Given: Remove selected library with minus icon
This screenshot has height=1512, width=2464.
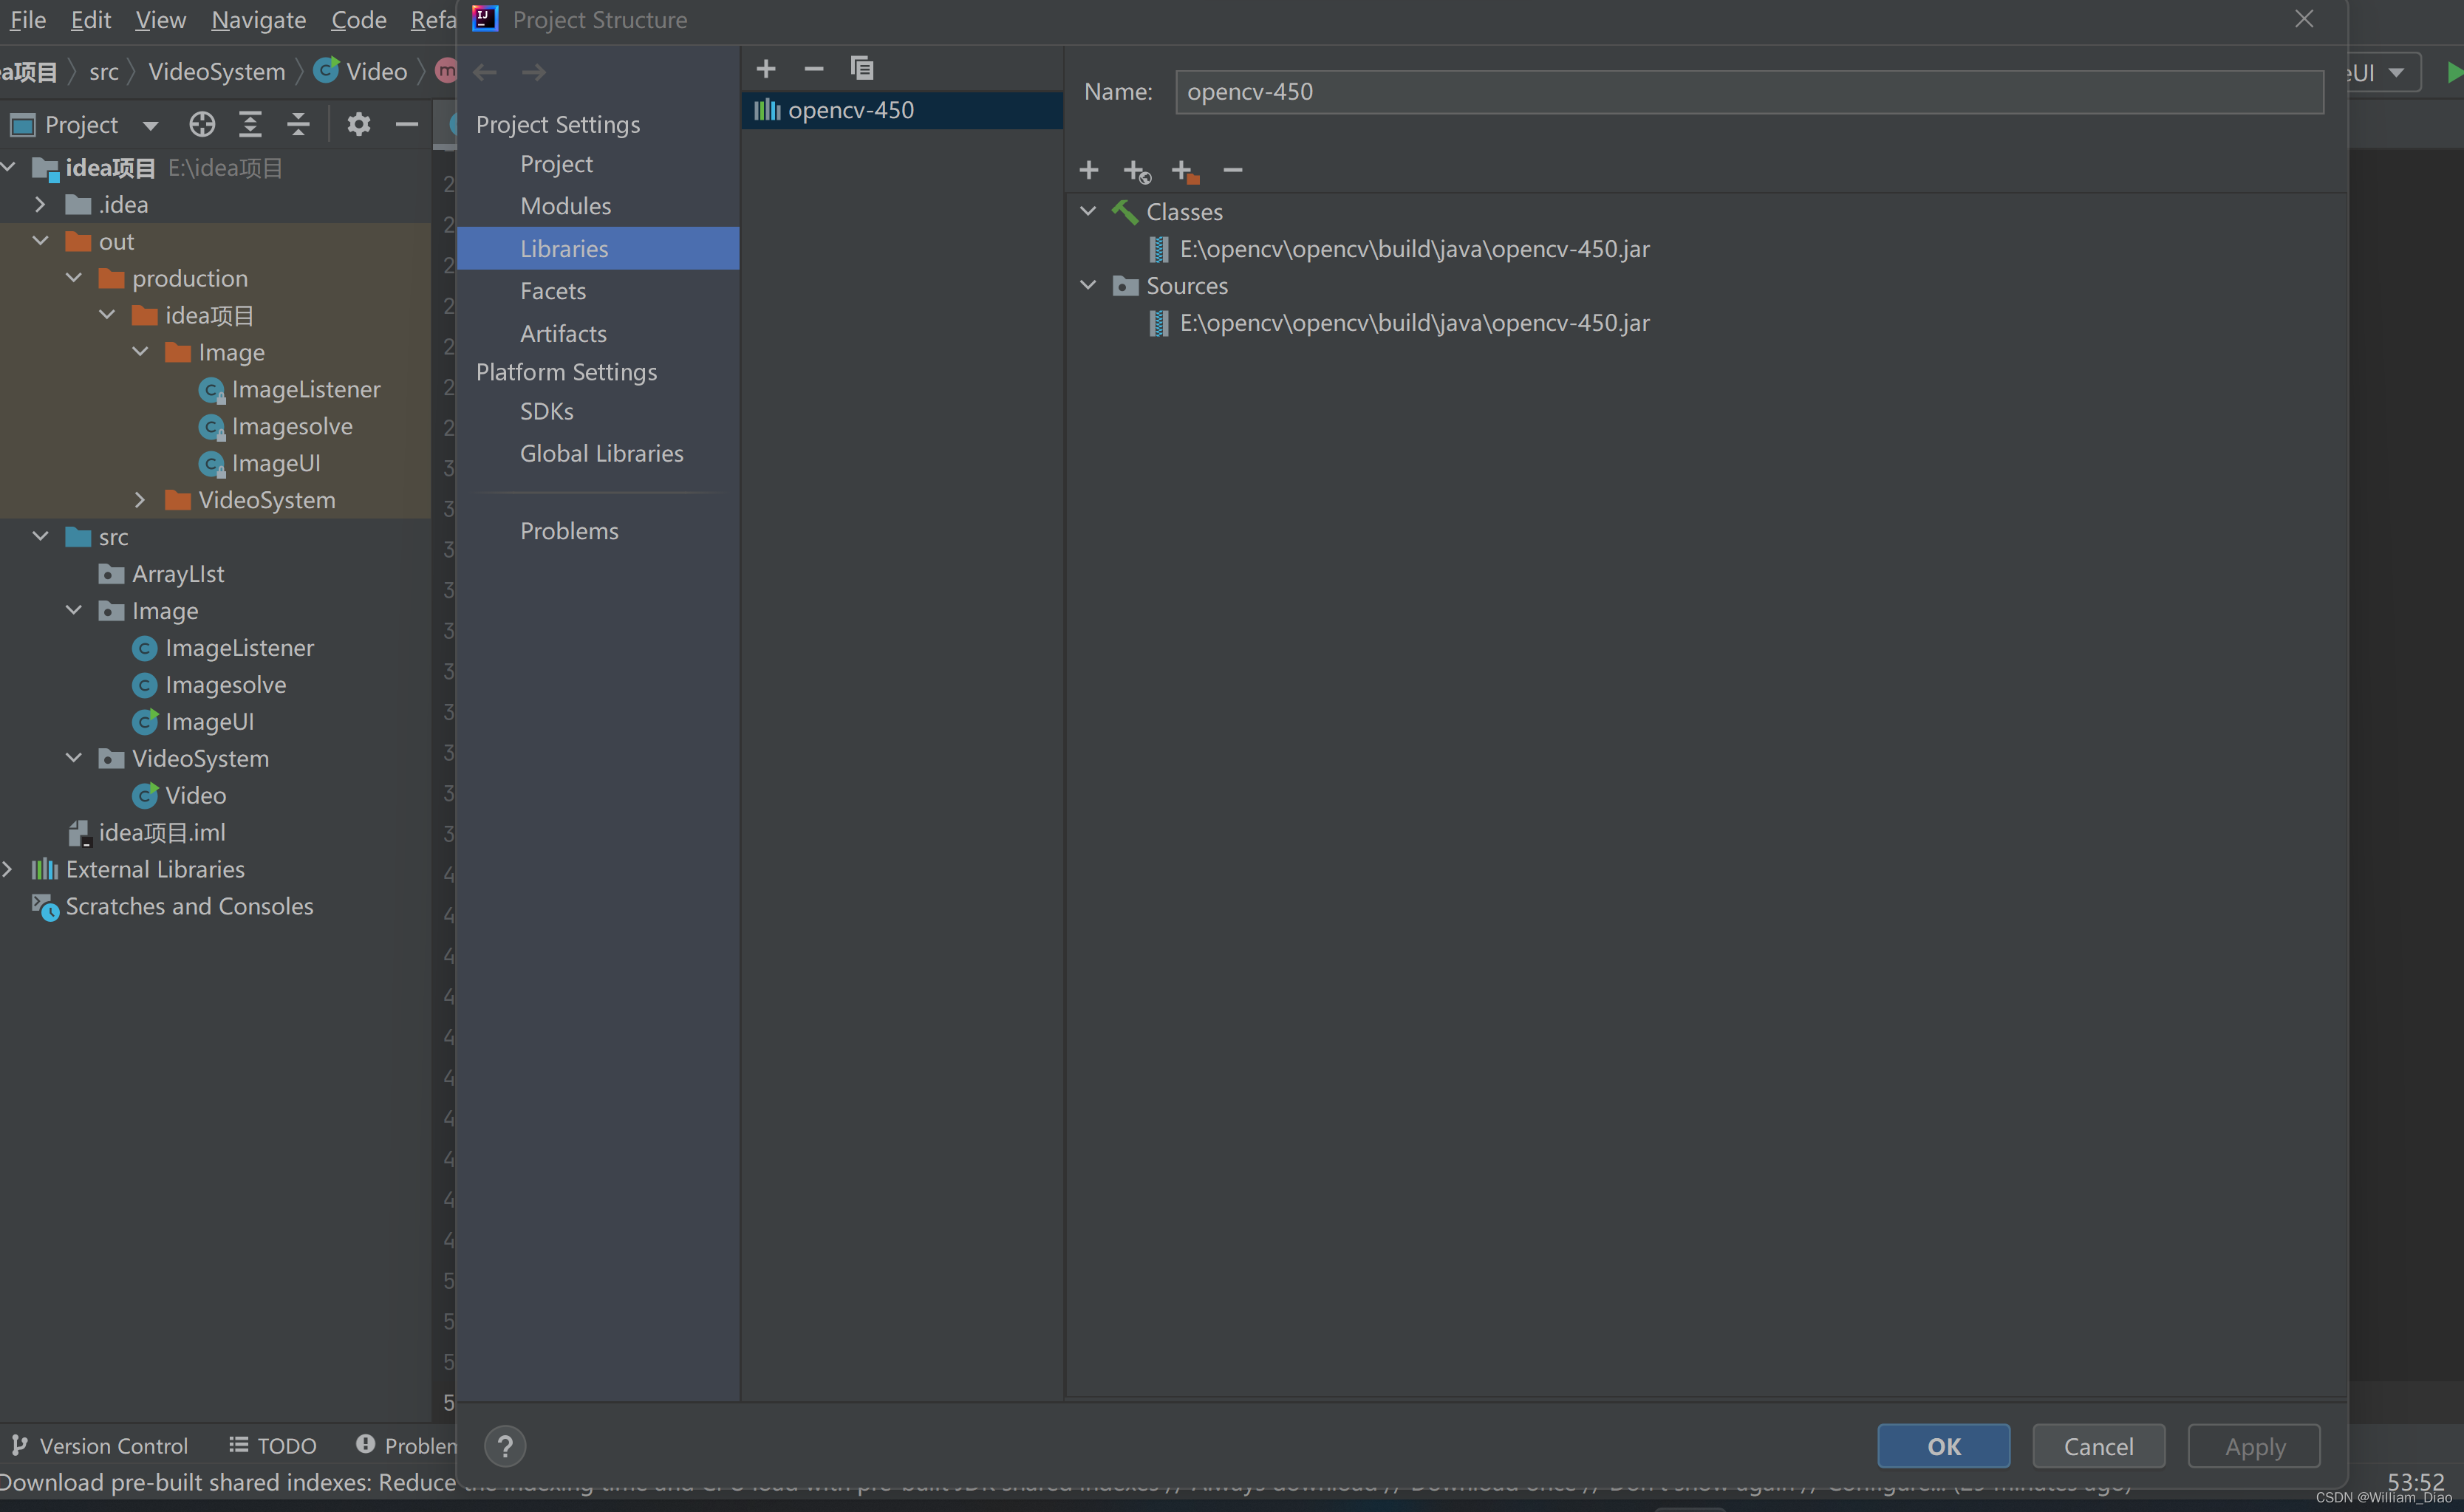Looking at the screenshot, I should pyautogui.click(x=813, y=68).
